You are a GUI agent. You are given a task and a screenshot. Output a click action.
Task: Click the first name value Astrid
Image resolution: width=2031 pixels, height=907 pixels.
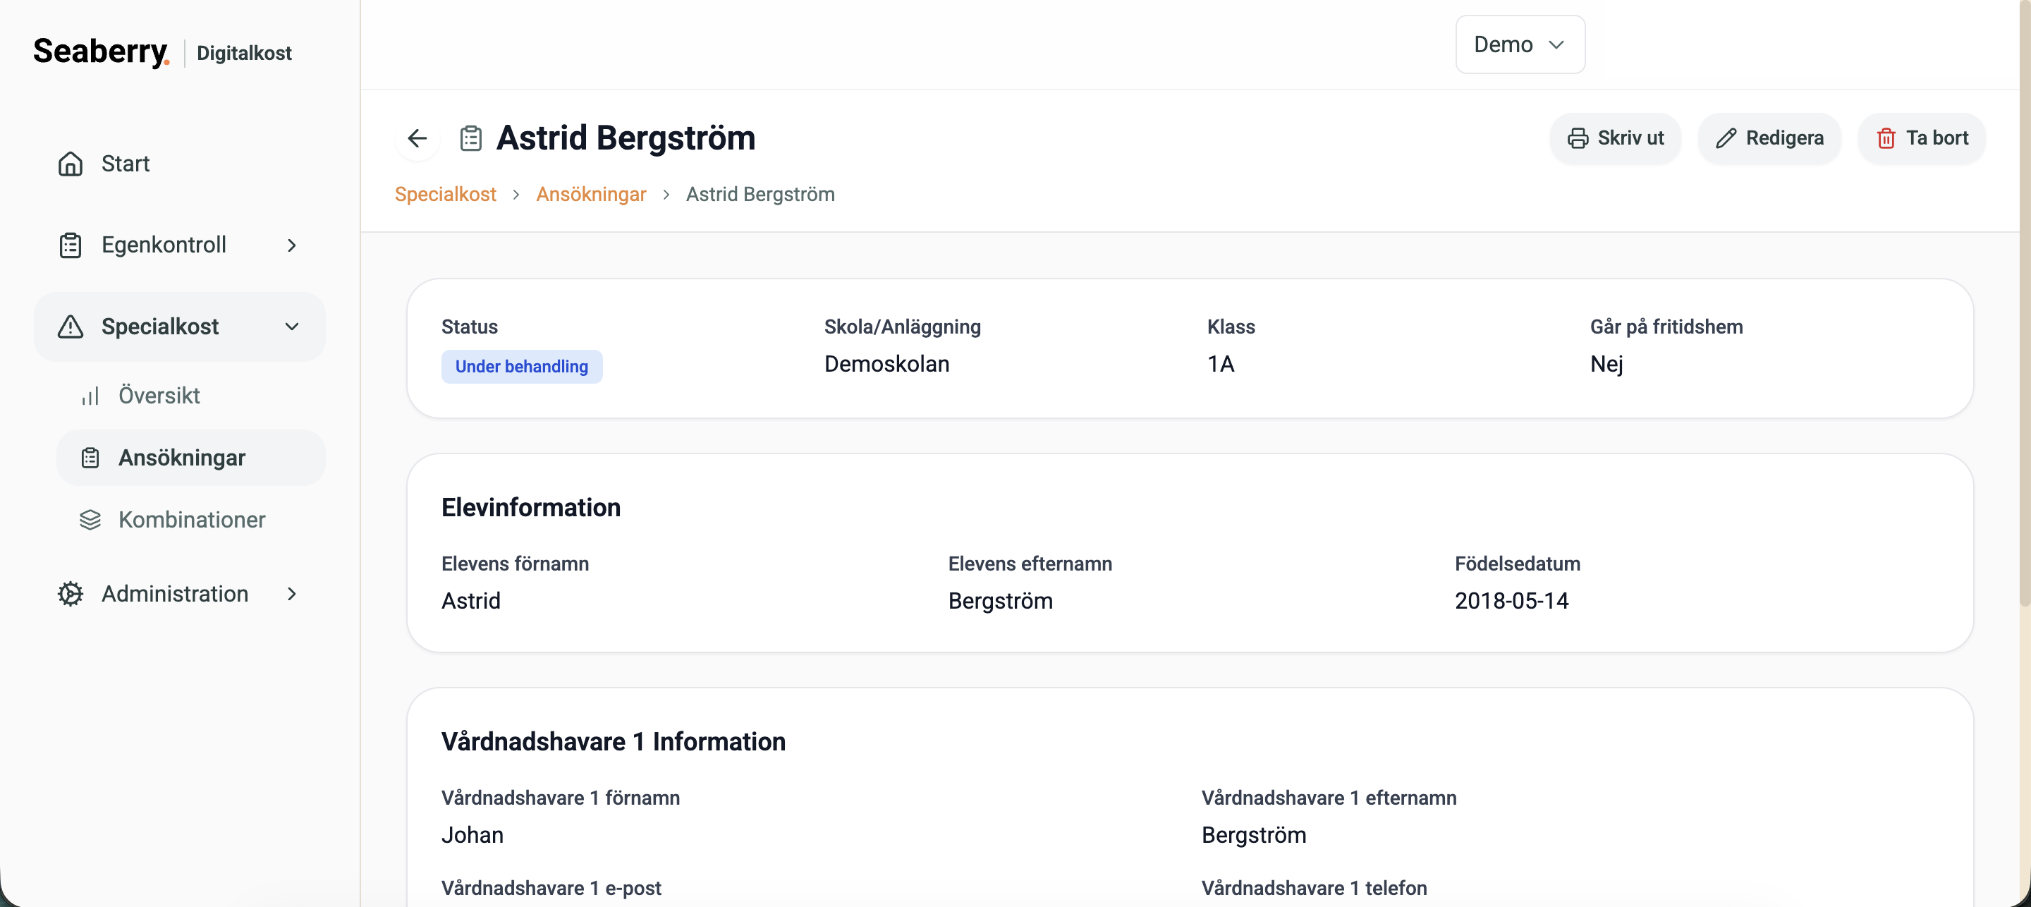click(x=470, y=601)
